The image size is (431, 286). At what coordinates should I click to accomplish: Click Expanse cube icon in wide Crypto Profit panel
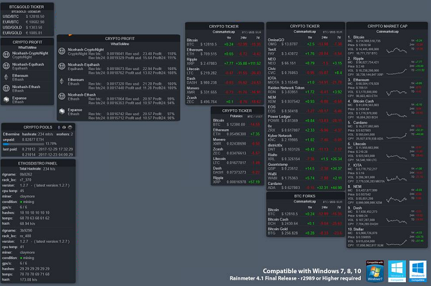[62, 111]
